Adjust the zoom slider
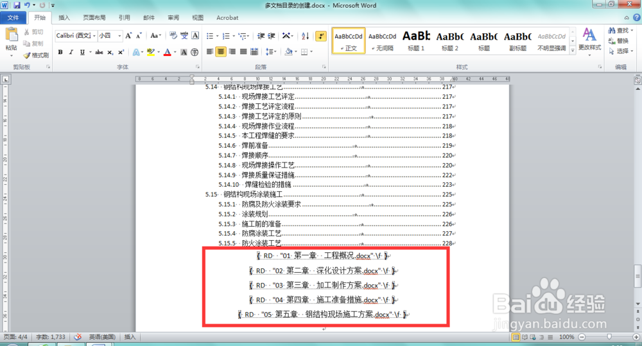Image resolution: width=642 pixels, height=346 pixels. tap(609, 337)
